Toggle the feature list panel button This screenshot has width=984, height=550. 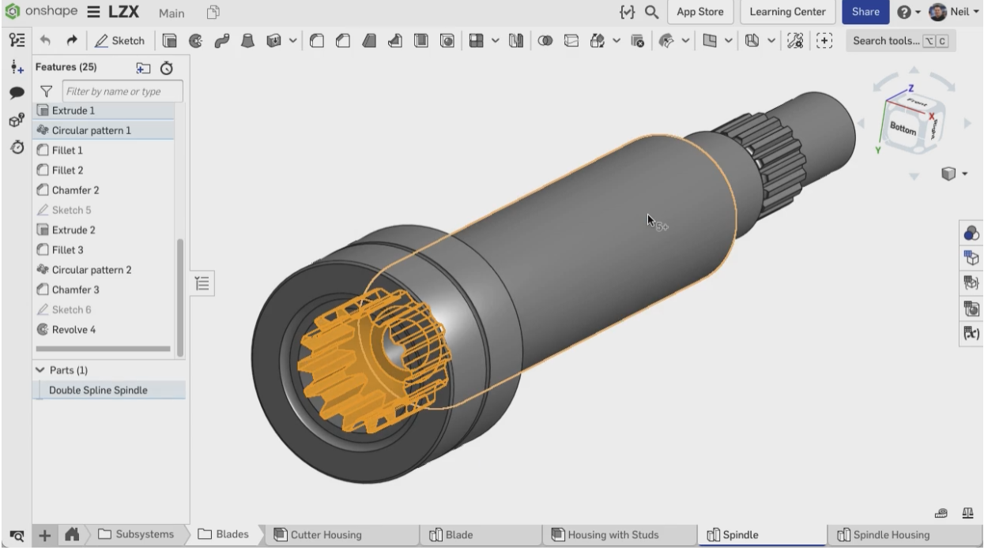[x=202, y=283]
